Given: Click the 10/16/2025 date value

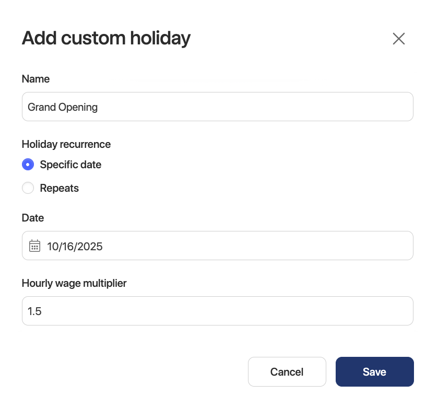Looking at the screenshot, I should (75, 246).
